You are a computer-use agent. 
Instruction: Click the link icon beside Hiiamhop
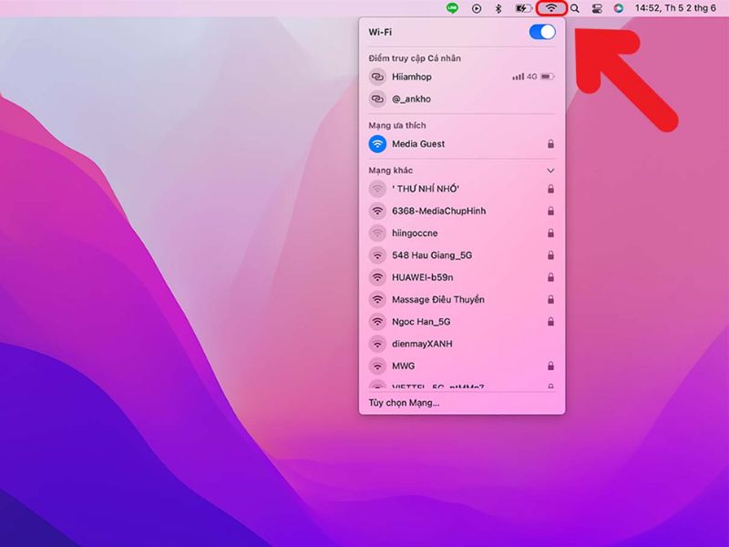tap(377, 77)
